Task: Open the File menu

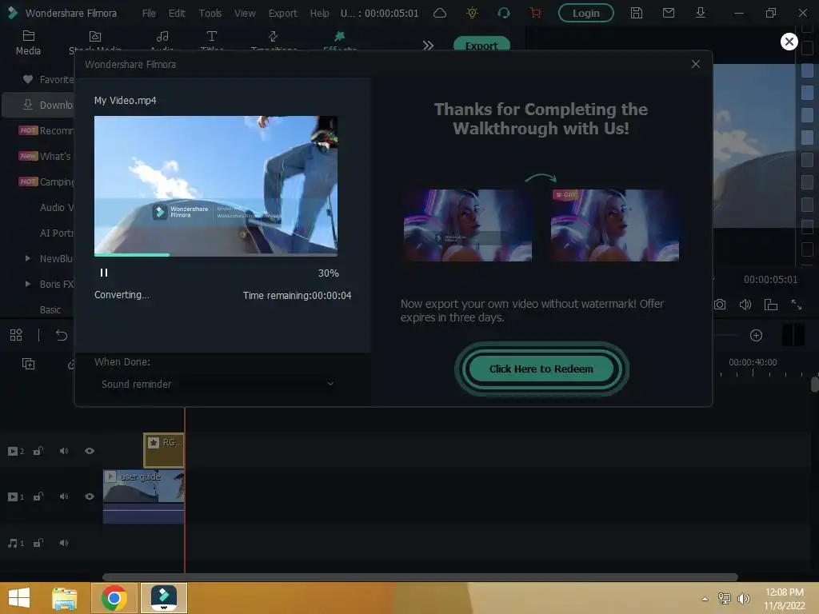Action: point(149,13)
